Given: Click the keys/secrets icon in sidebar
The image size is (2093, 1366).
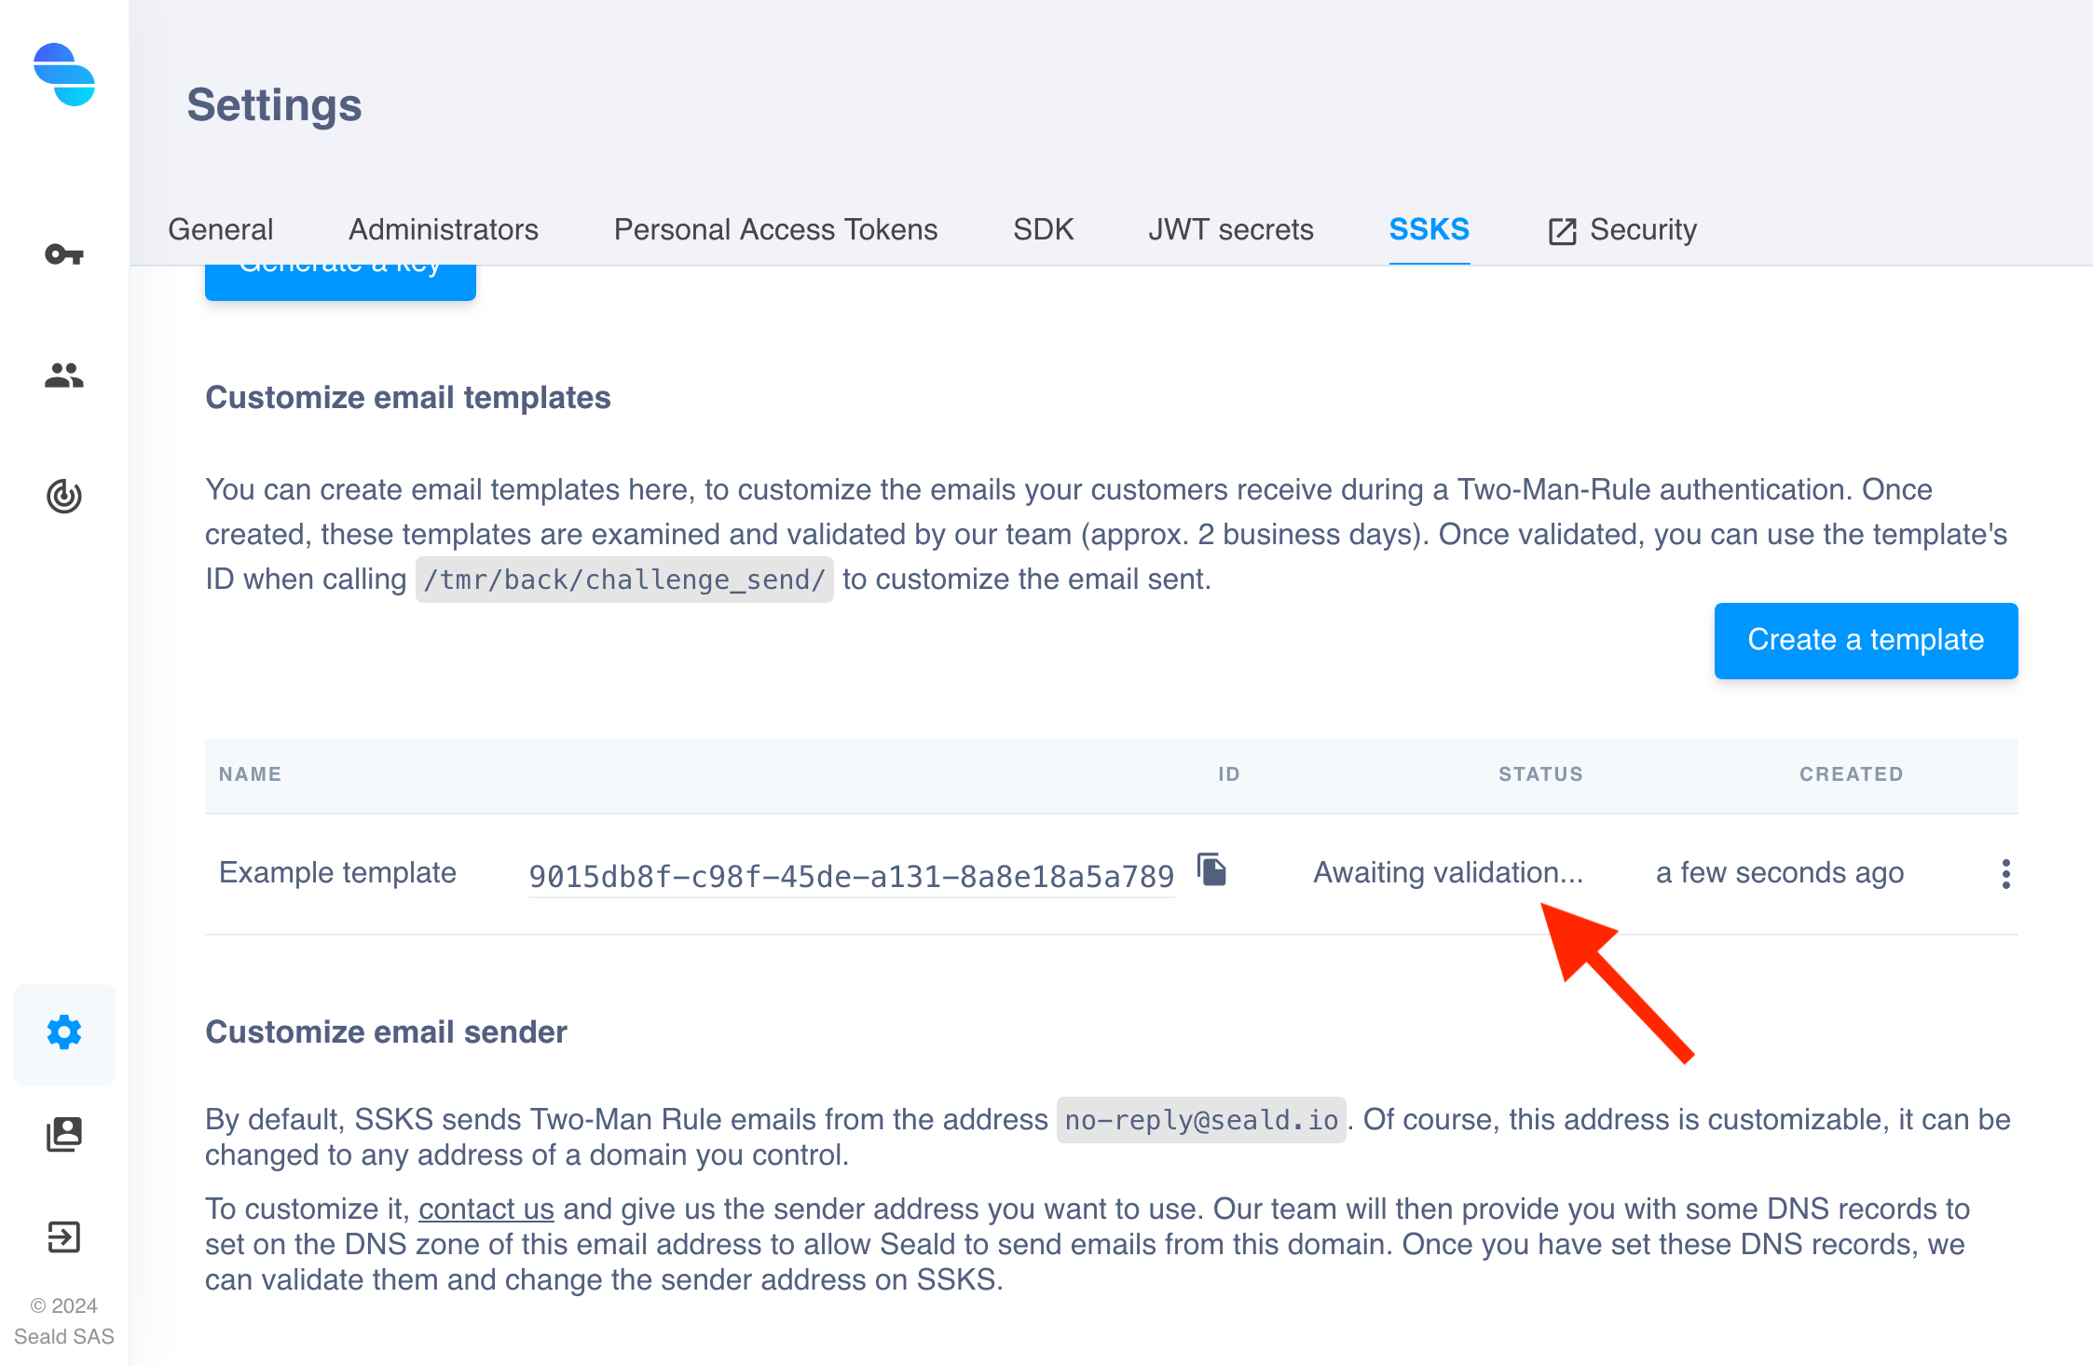Looking at the screenshot, I should tap(64, 253).
